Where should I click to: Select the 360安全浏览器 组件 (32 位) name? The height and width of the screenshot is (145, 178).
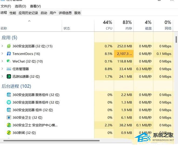[x=33, y=110]
